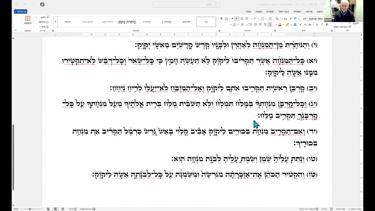
Task: Open the פריסה ribbon tab
Action: coord(309,11)
